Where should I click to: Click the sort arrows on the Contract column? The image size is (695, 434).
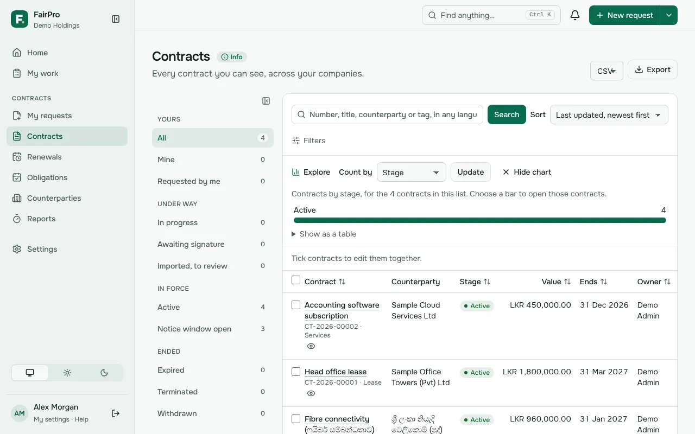[342, 282]
